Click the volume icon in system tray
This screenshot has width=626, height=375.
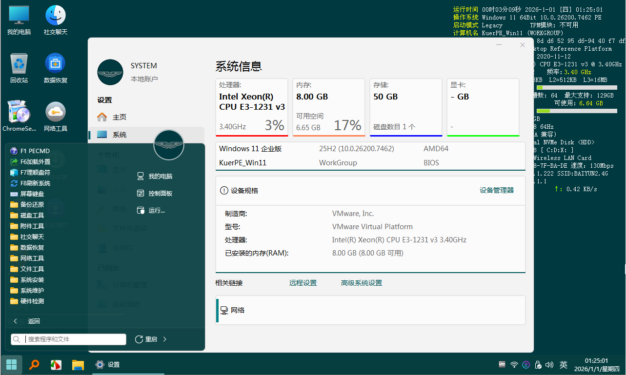tap(549, 364)
